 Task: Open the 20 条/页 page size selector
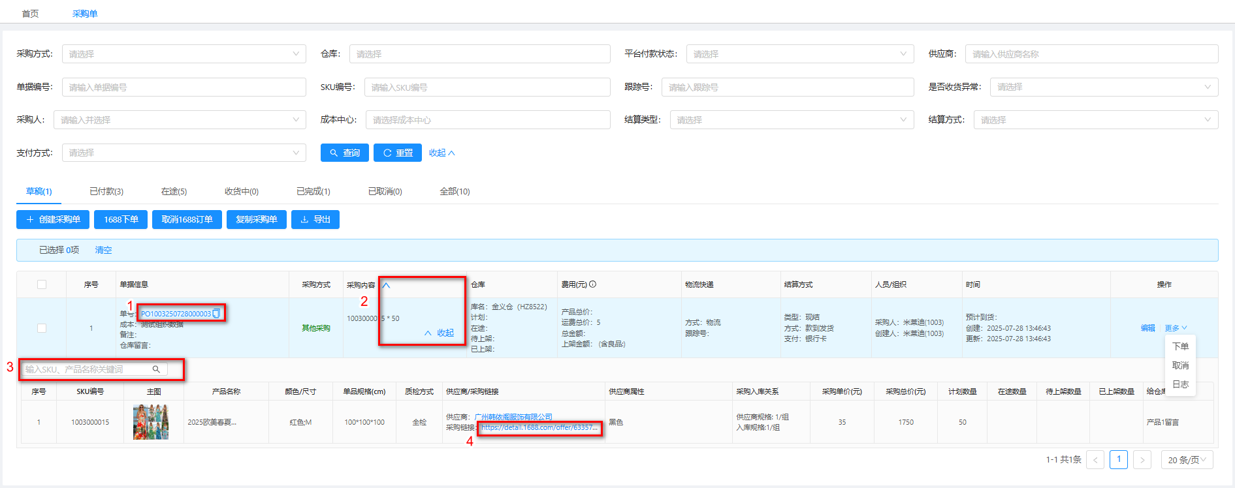tap(1187, 460)
